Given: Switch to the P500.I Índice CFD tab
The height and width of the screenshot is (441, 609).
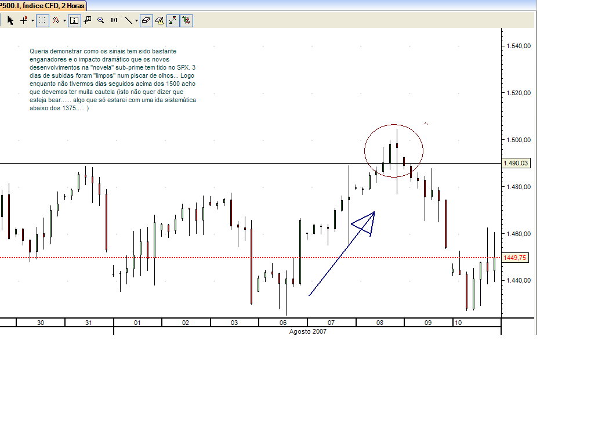Looking at the screenshot, I should [x=41, y=4].
